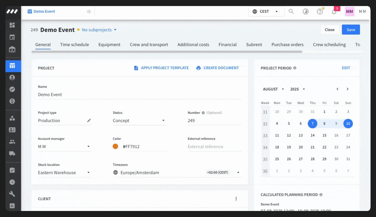
Task: Click the Rentman logo at the top left
Action: [x=12, y=11]
